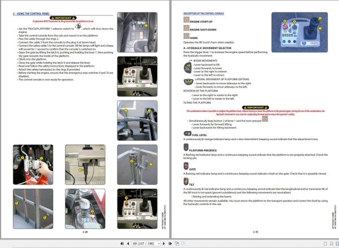Click 'Lever forwards for forward tilting' line
Screen dimensions: 339x248
click(212, 124)
